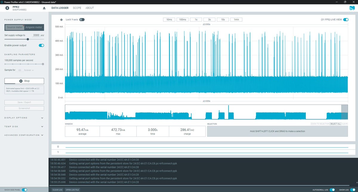This screenshot has height=192, width=358.
Task: Click the window time value 3.000 s
Action: [153, 130]
